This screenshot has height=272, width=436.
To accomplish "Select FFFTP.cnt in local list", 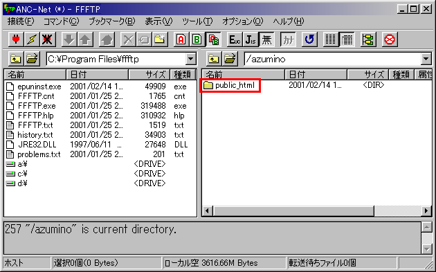I will [30, 96].
